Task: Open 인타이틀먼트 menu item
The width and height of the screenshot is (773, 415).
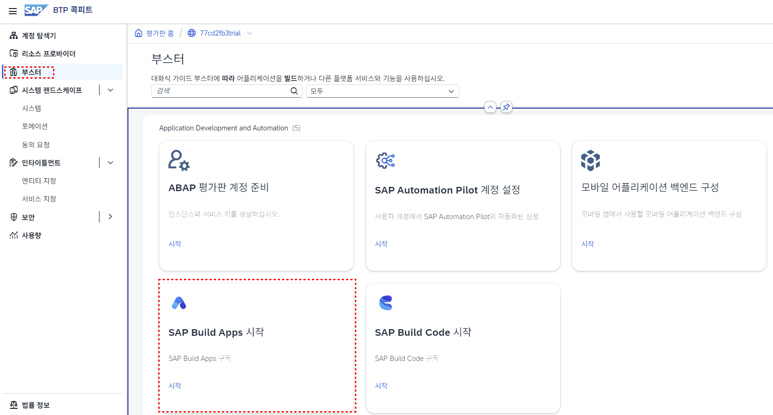Action: (x=41, y=163)
